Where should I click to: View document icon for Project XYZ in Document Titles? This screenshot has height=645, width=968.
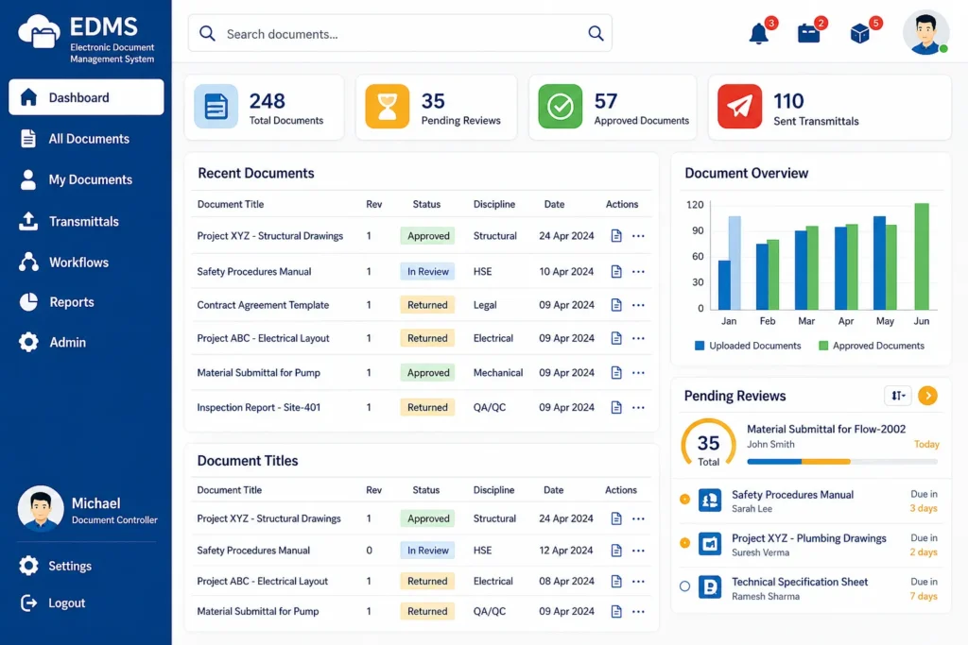click(x=616, y=518)
